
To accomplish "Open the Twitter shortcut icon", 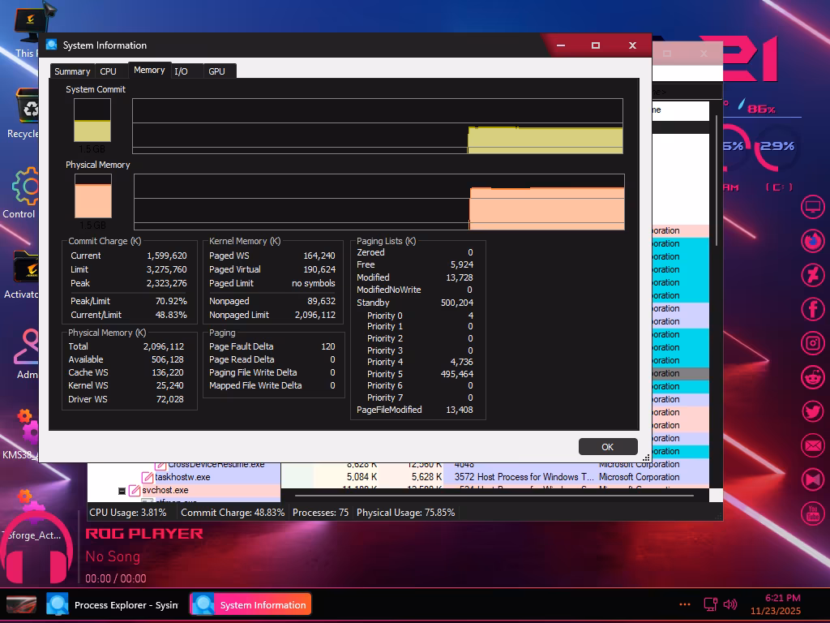I will pyautogui.click(x=812, y=411).
